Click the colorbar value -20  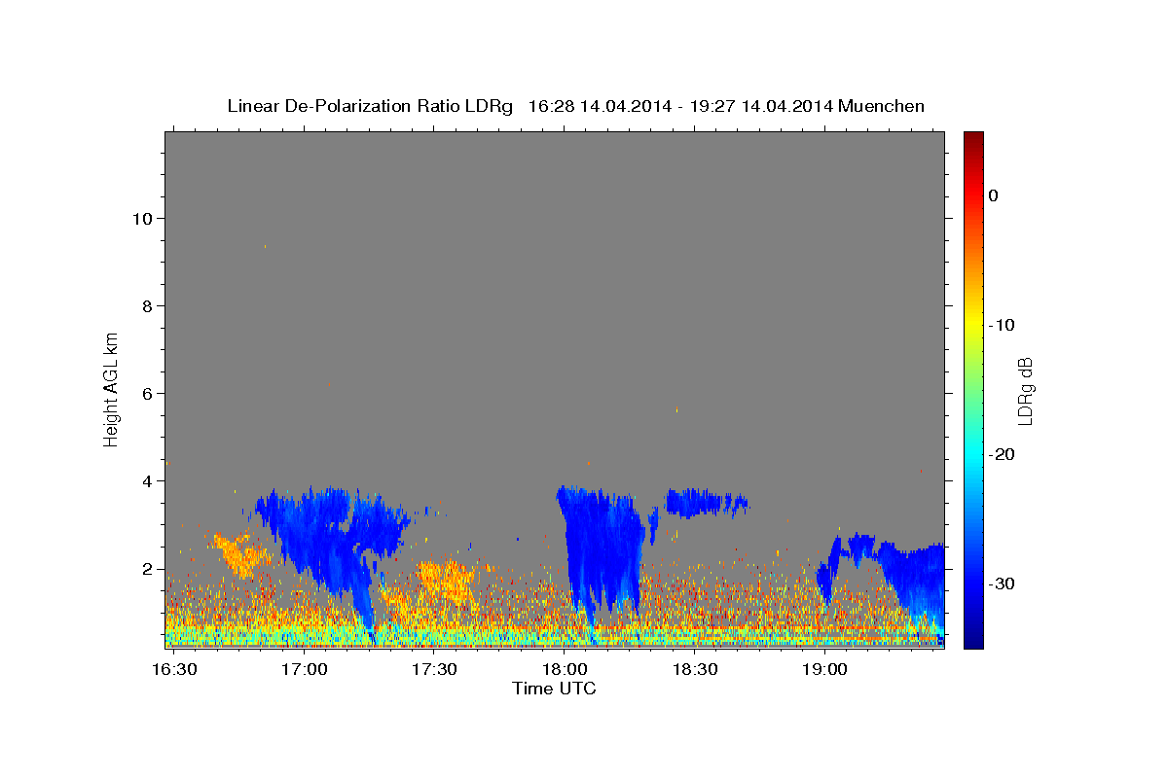pyautogui.click(x=1002, y=454)
